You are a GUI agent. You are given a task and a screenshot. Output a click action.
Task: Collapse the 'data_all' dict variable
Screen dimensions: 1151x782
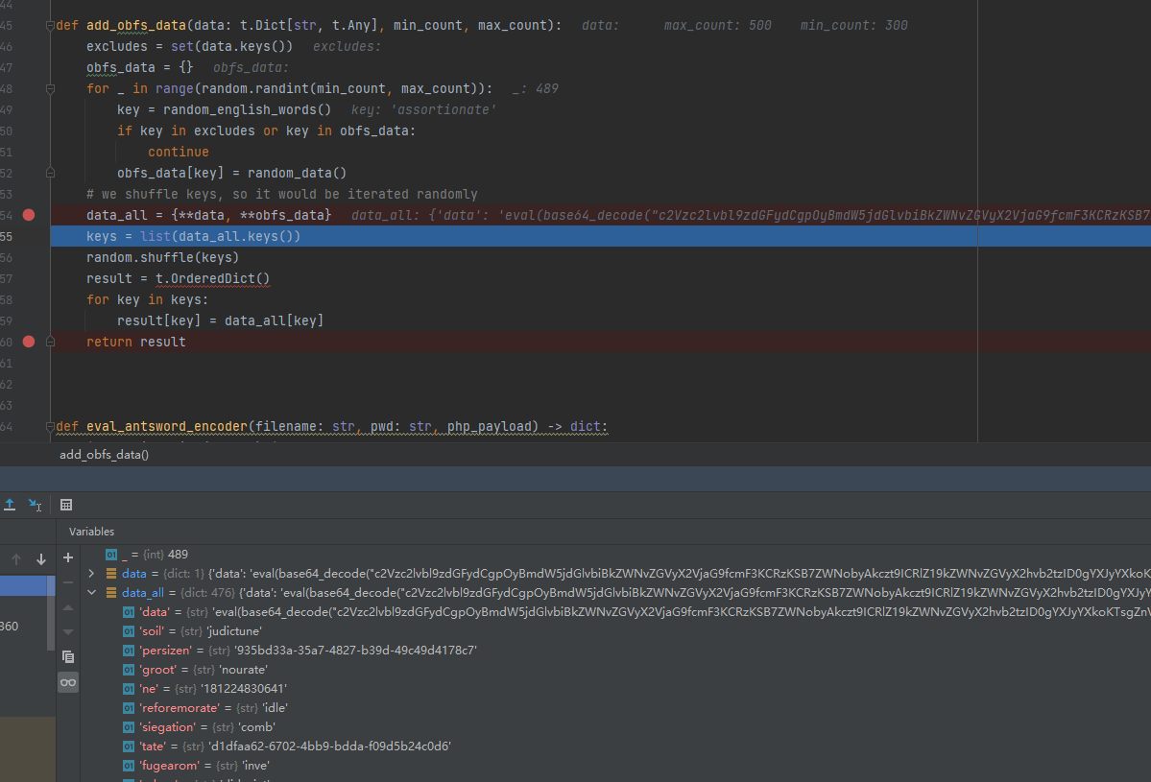[x=92, y=593]
